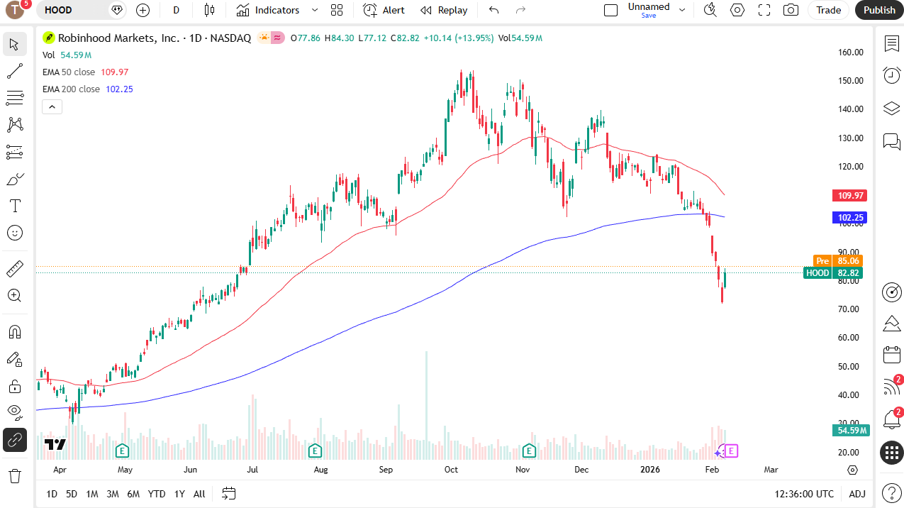The width and height of the screenshot is (904, 508).
Task: Open quick search icon
Action: click(710, 10)
